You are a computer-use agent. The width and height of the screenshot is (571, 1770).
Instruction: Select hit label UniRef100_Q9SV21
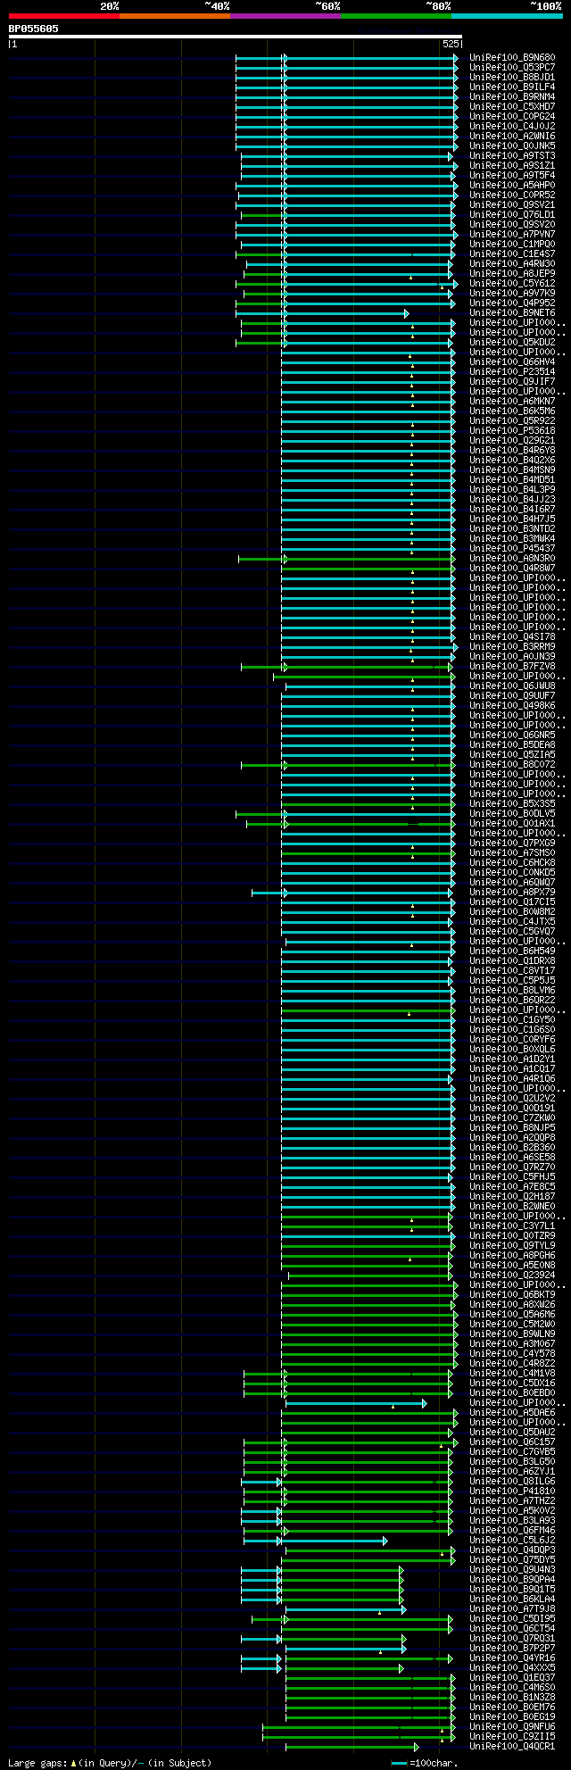(x=512, y=204)
